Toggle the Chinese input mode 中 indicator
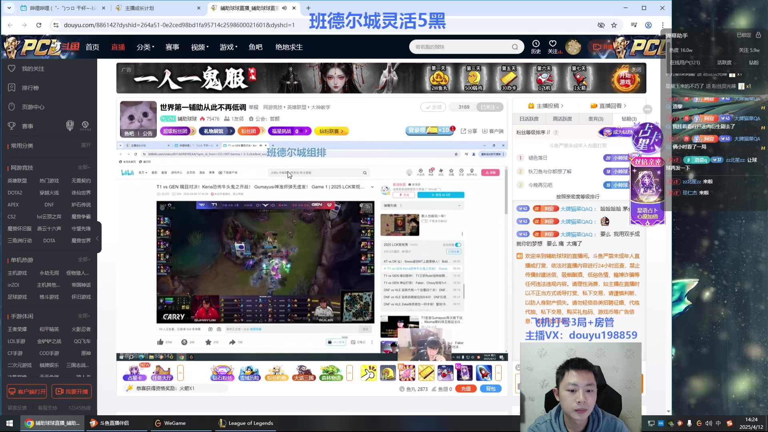The width and height of the screenshot is (768, 432). pos(718,423)
